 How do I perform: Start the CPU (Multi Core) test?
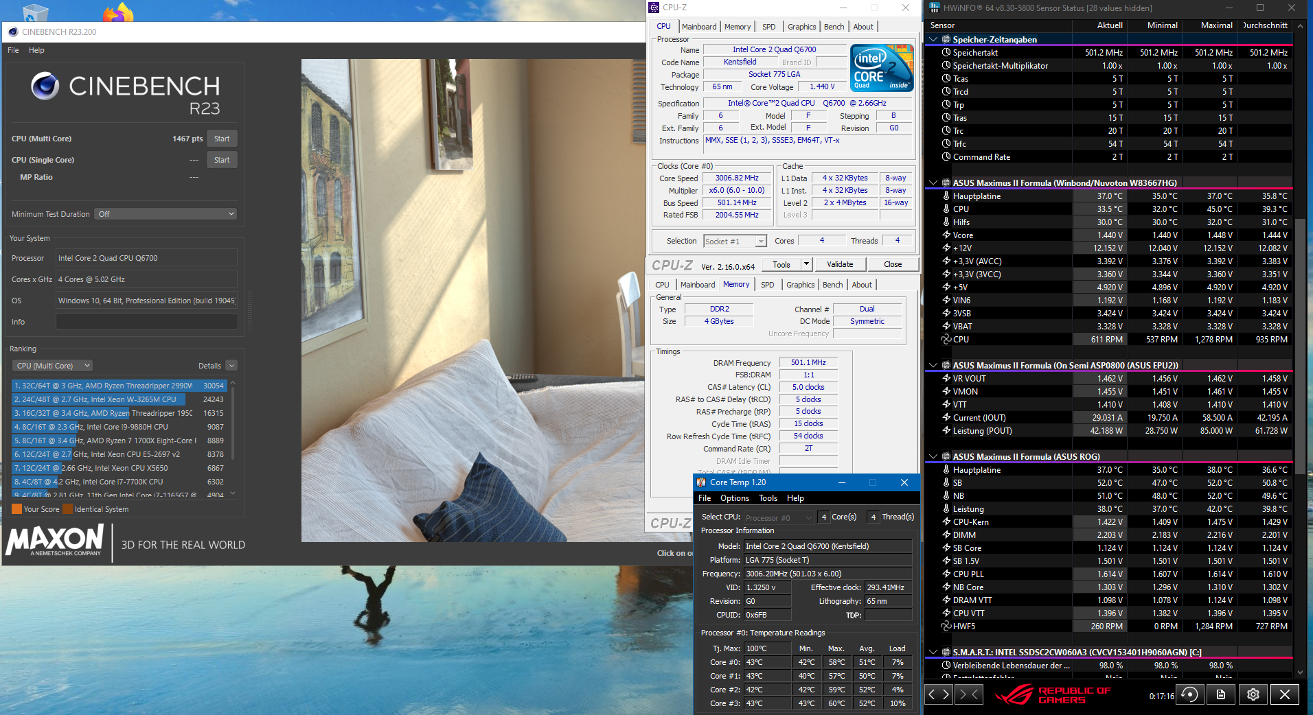222,139
